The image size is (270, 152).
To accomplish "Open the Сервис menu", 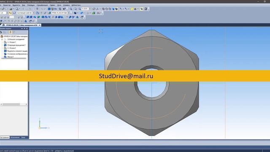I will click(x=52, y=5).
